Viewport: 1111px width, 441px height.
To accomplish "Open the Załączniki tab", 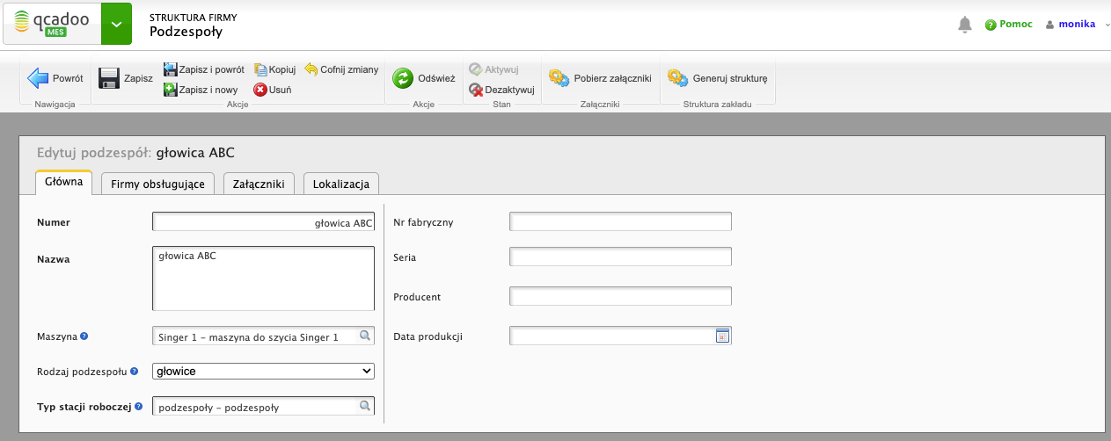I will click(x=259, y=184).
